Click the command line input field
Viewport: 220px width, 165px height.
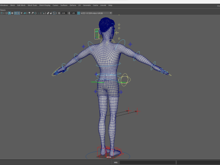[148, 162]
